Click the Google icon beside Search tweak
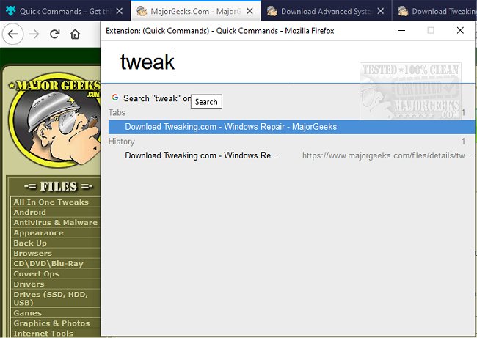 [115, 98]
